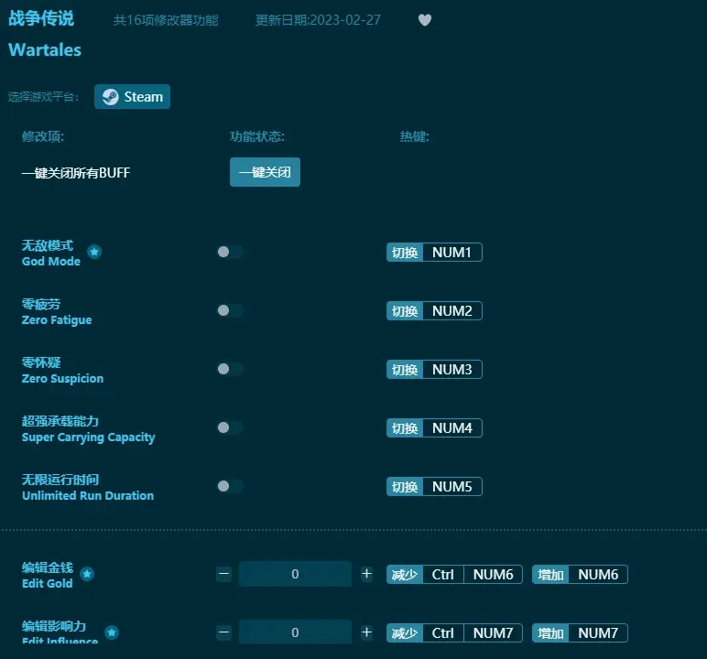Click the 共16项修改器功能 text
Viewport: 707px width, 659px height.
tap(166, 20)
